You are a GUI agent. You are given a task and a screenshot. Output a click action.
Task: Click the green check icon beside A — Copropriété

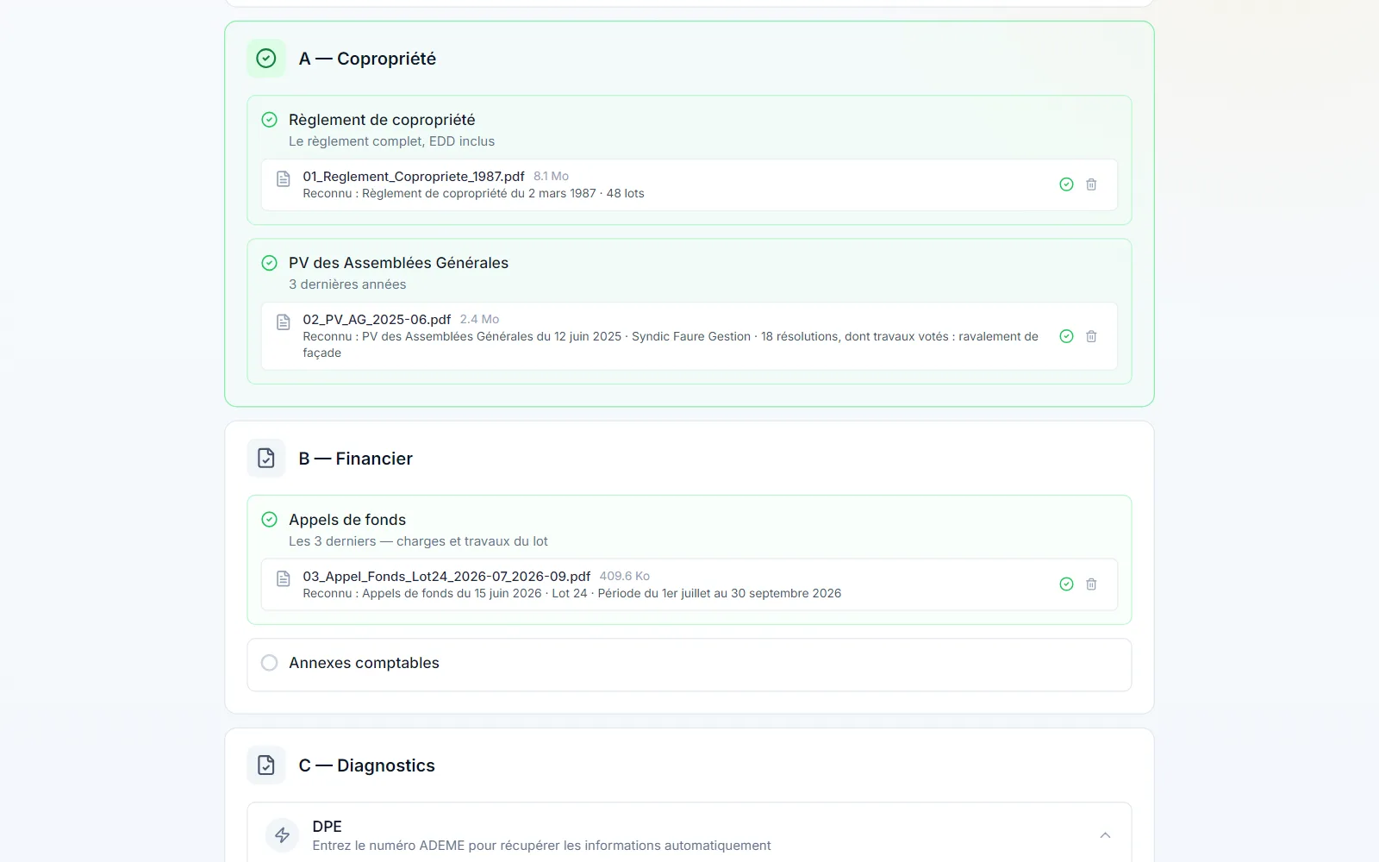(266, 59)
